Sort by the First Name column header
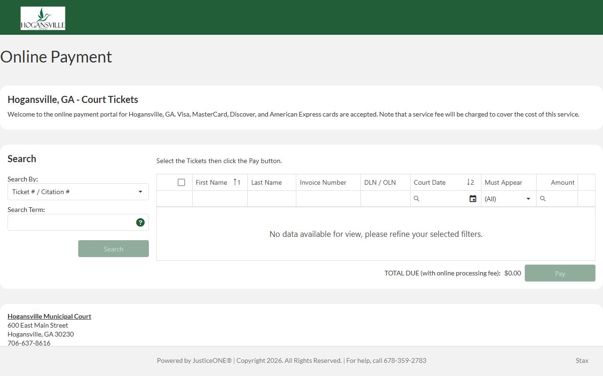 pos(212,182)
